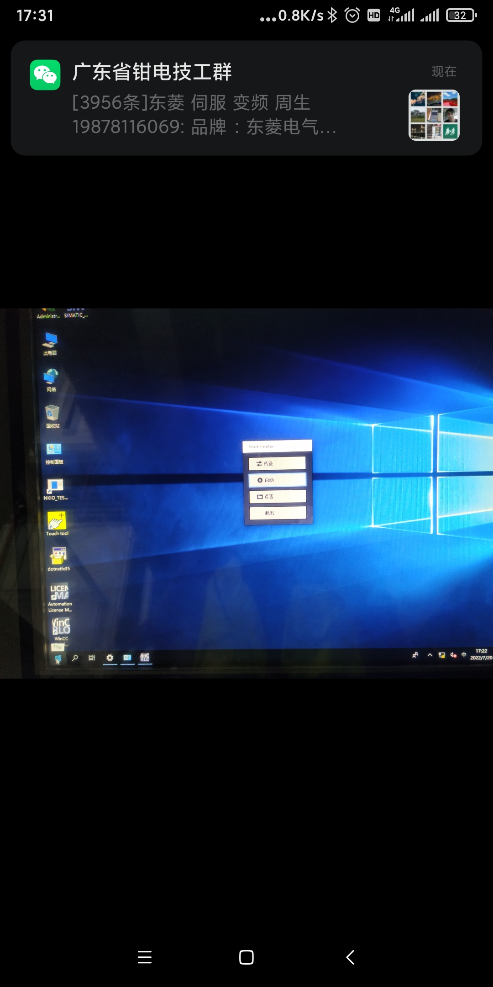
Task: Click the Windows Start button on taskbar
Action: [58, 658]
